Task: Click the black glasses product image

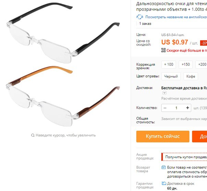Action: coord(63,33)
